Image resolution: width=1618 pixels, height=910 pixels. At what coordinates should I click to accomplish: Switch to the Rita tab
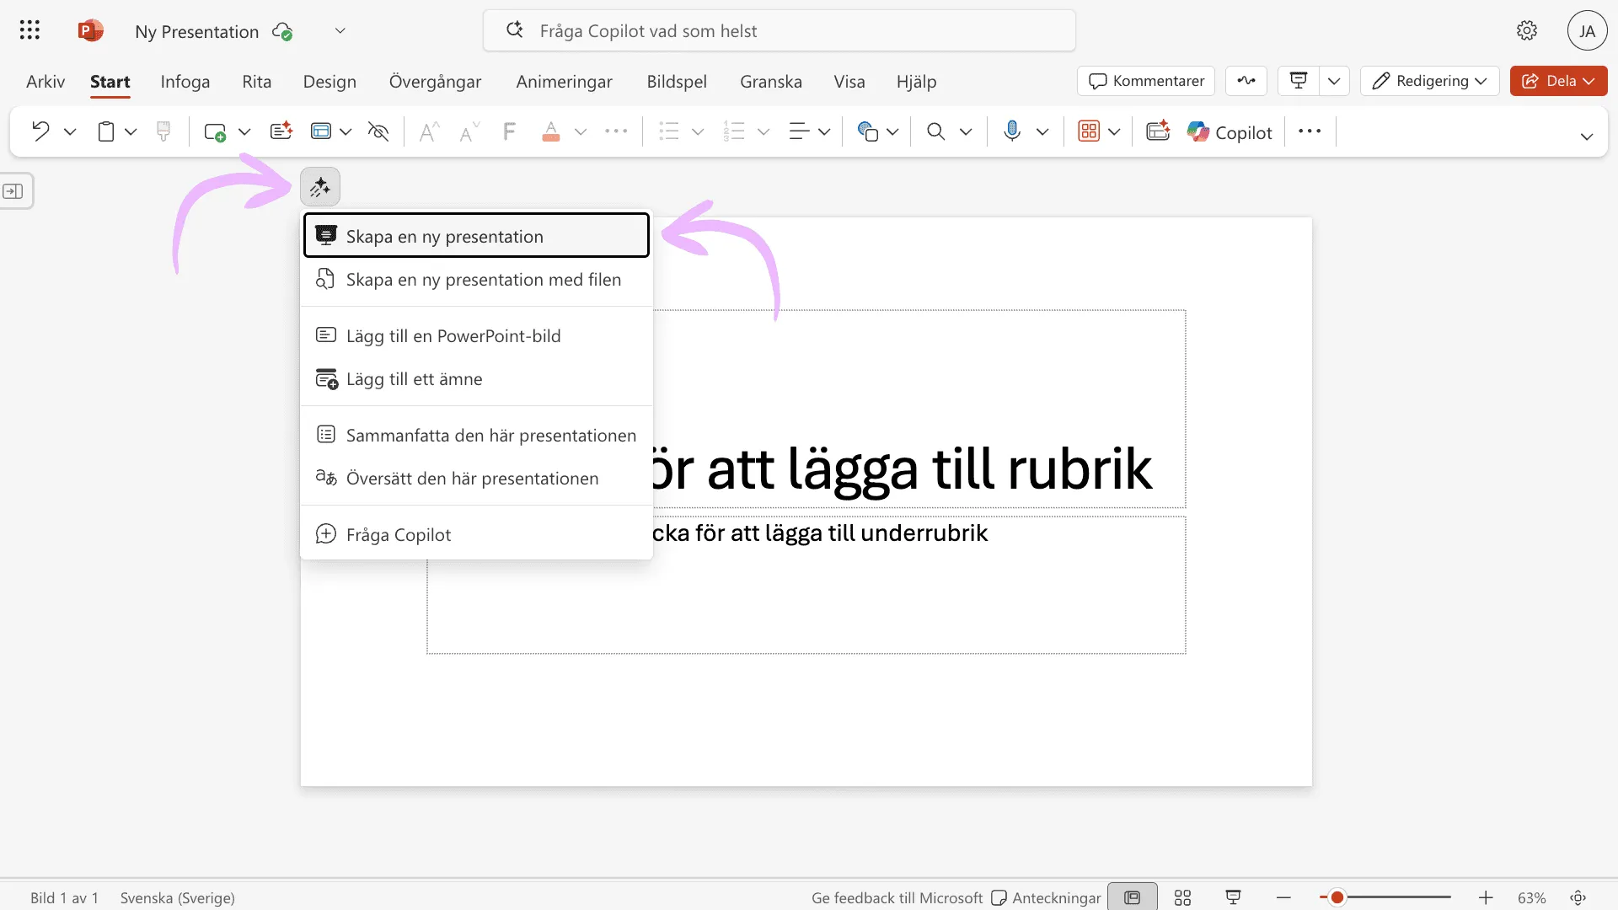(257, 82)
